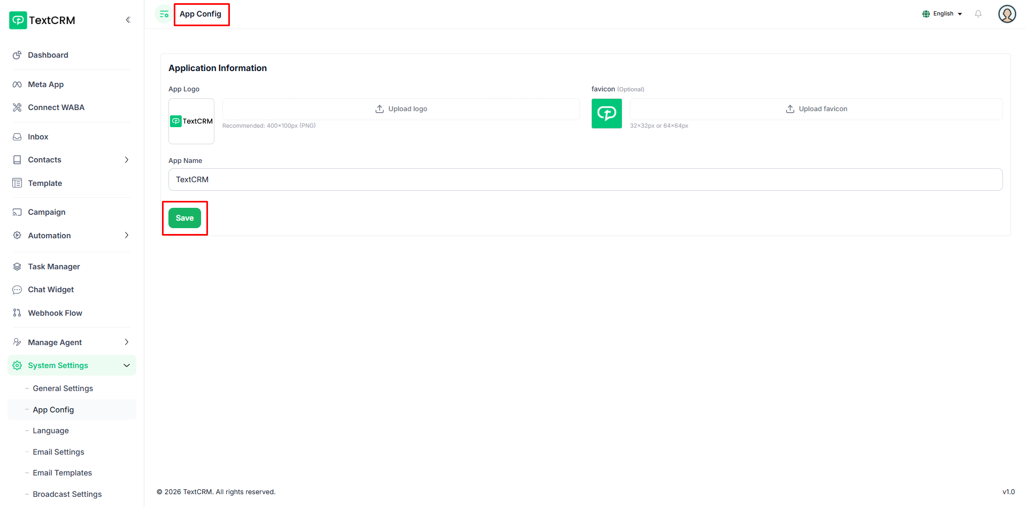Go to Email Settings page
The height and width of the screenshot is (507, 1026).
pyautogui.click(x=58, y=452)
